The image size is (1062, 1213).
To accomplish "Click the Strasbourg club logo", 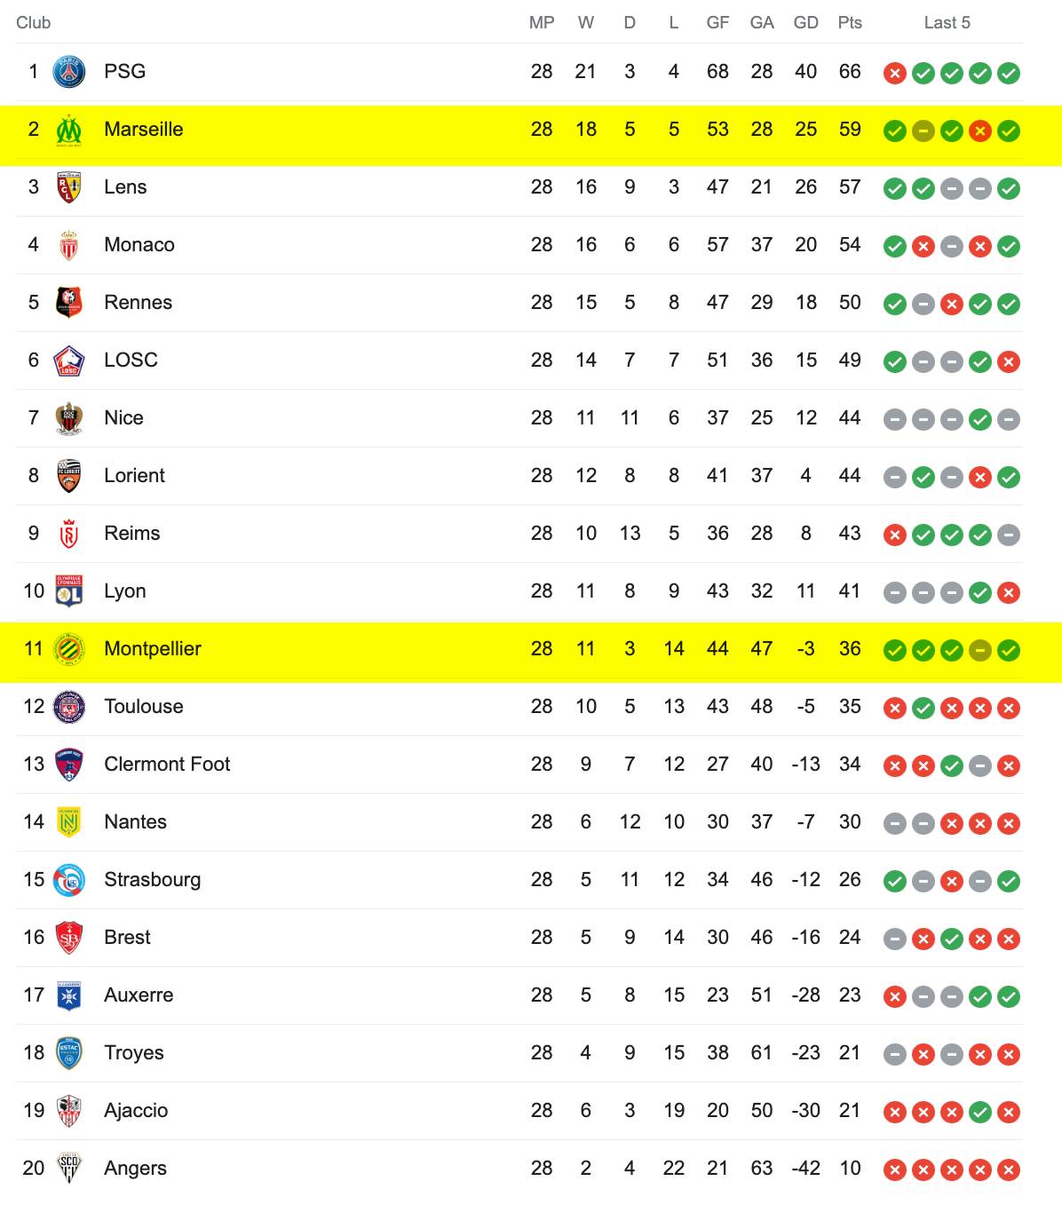I will coord(68,880).
